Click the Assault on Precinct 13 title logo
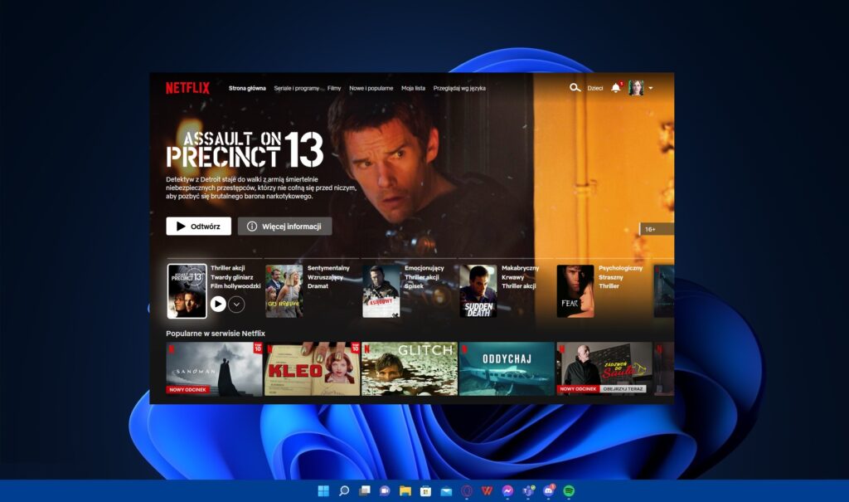The image size is (849, 502). coord(245,149)
